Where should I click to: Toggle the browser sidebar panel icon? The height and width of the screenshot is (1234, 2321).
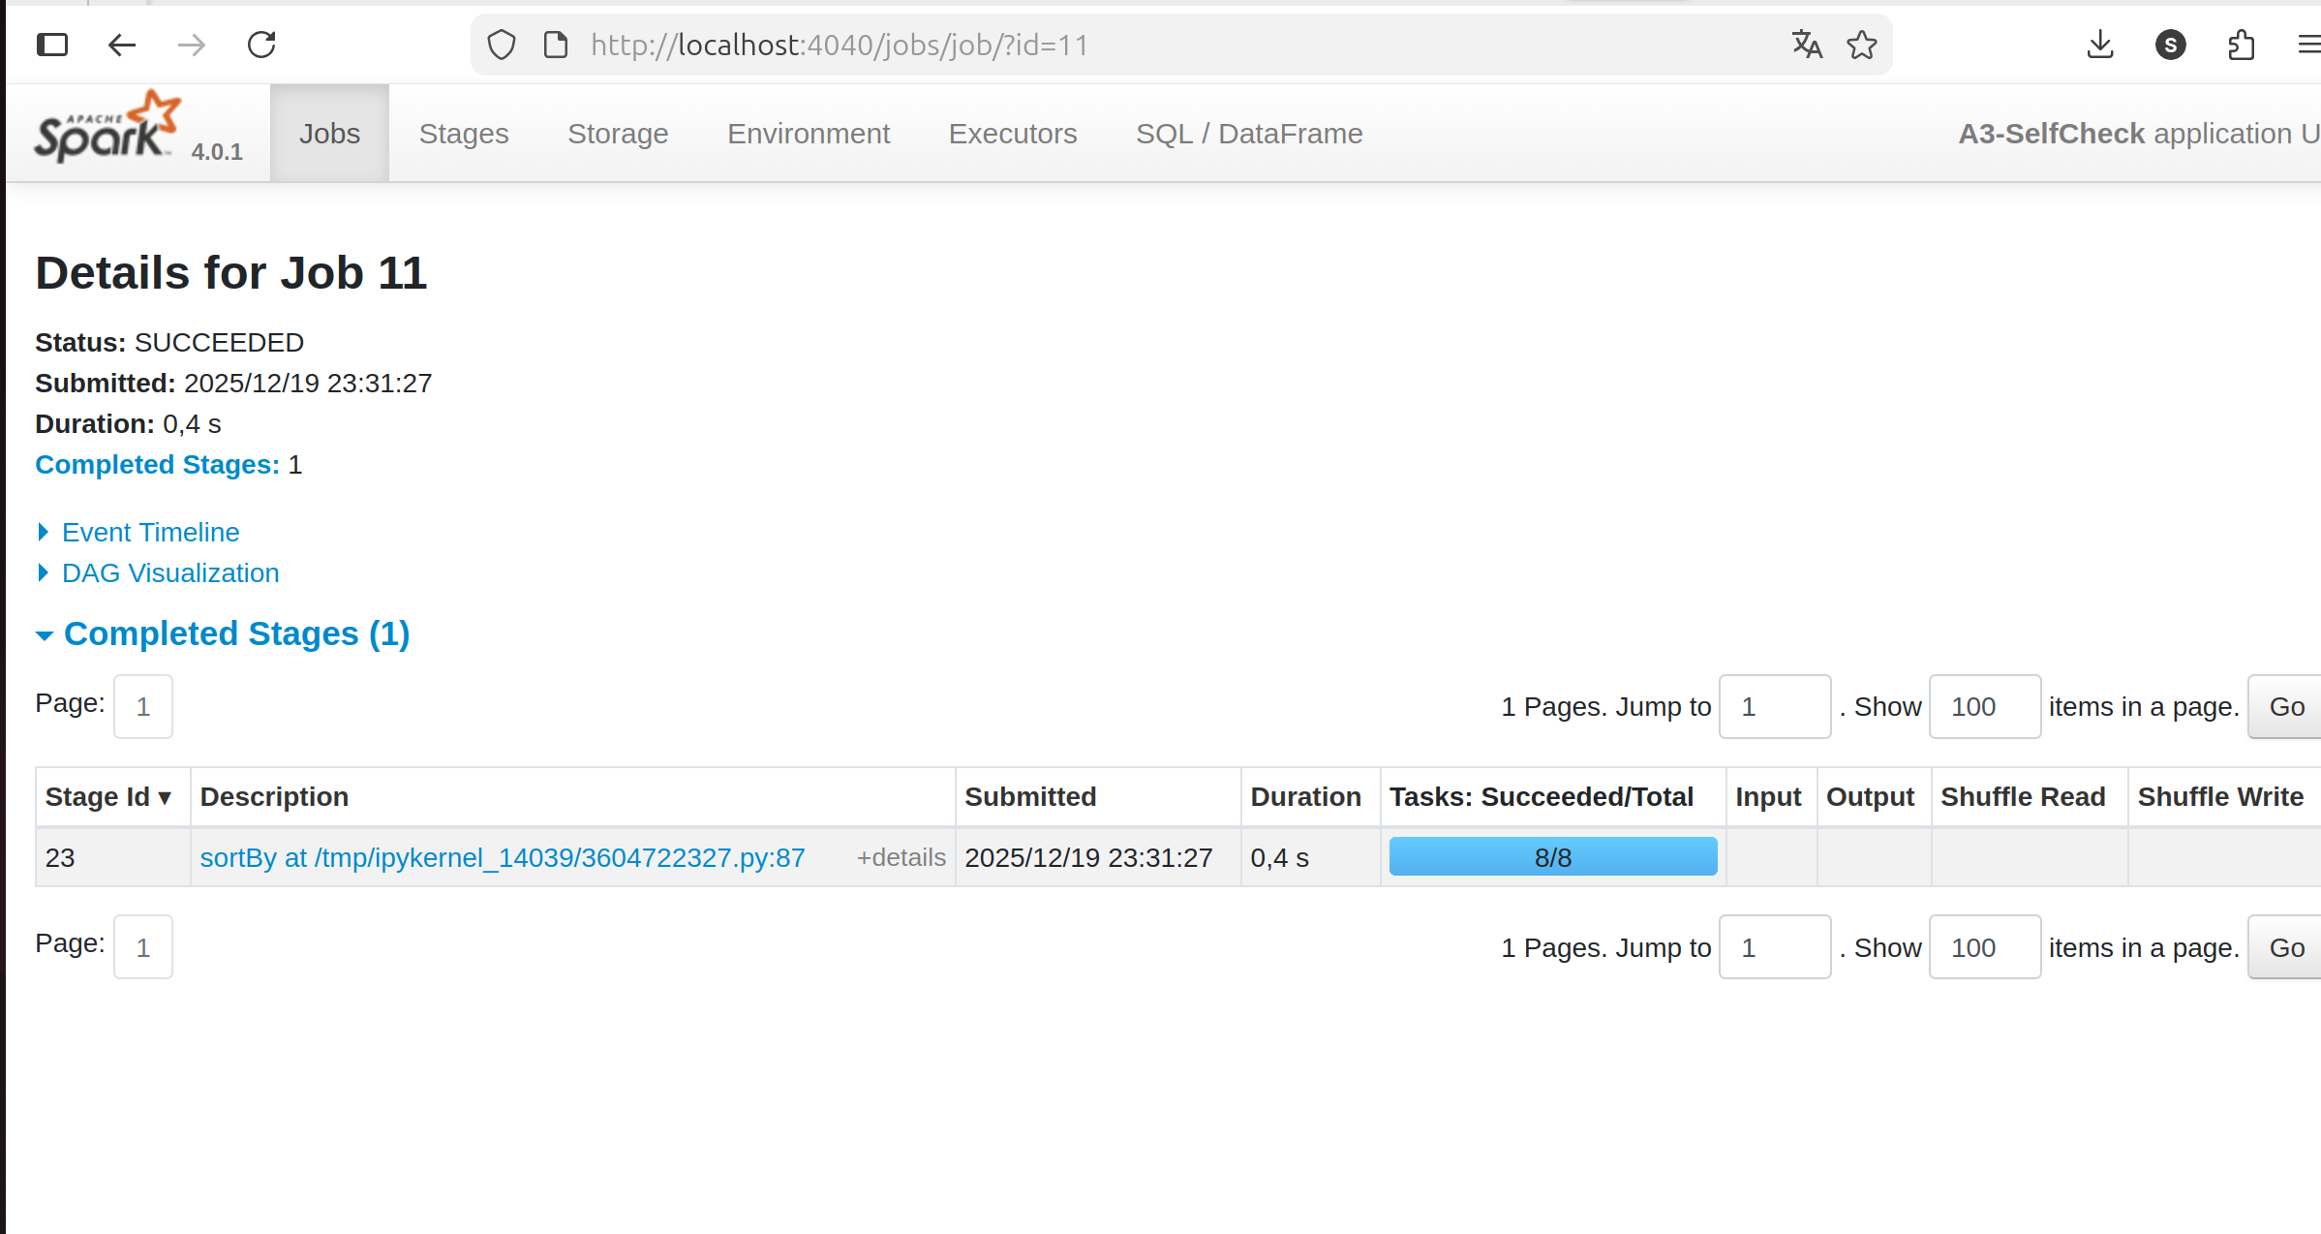[52, 45]
